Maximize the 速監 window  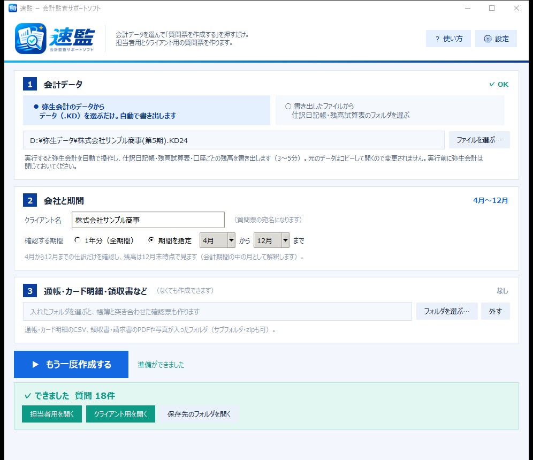pos(492,8)
